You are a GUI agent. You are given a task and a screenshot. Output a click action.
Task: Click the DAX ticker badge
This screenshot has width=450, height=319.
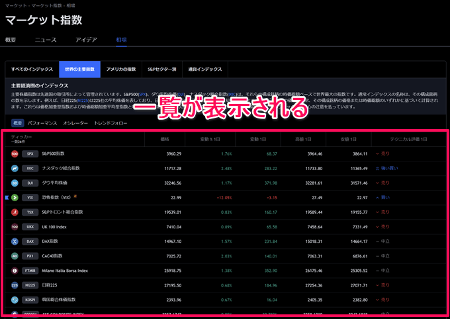click(x=30, y=242)
